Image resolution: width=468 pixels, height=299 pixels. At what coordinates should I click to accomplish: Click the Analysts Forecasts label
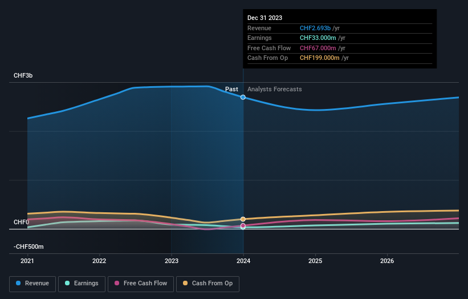(x=274, y=90)
